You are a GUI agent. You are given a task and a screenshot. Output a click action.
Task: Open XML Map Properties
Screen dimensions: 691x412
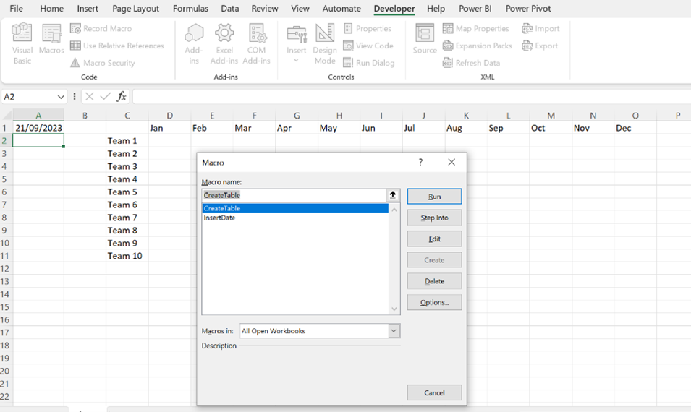[476, 29]
